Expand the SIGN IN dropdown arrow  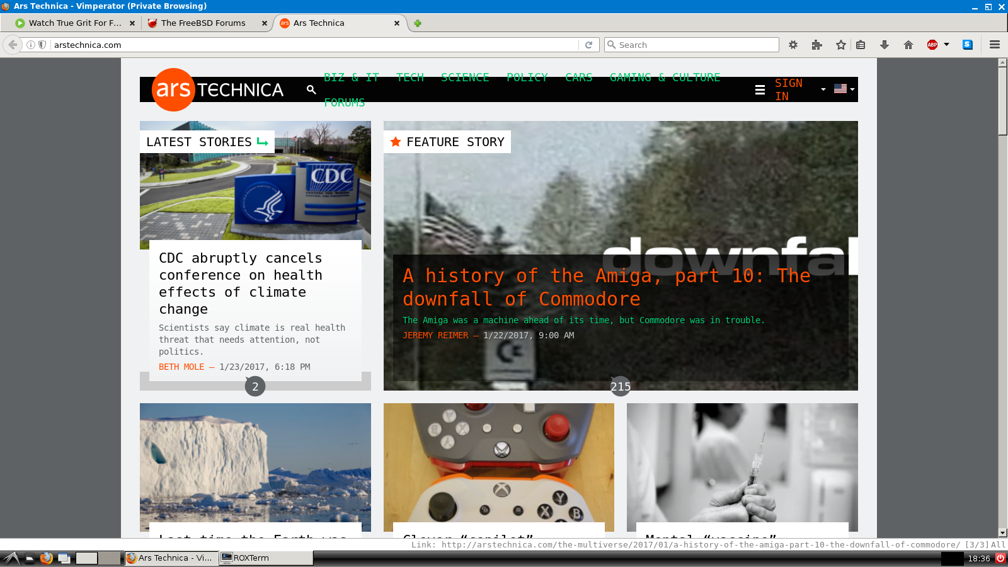[x=823, y=89]
